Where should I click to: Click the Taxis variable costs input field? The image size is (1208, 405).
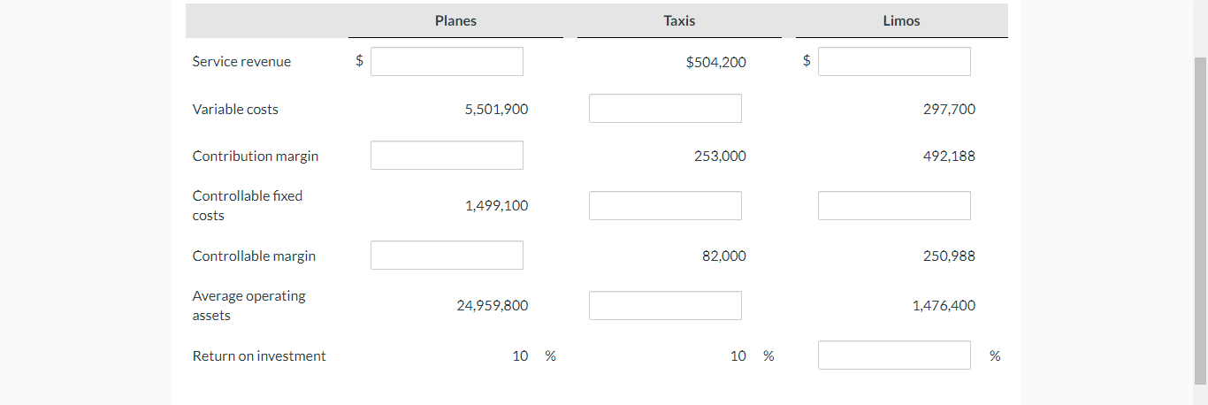click(665, 109)
